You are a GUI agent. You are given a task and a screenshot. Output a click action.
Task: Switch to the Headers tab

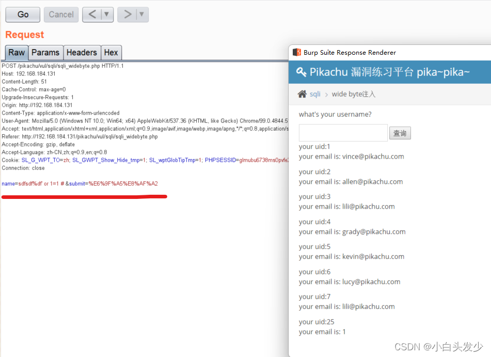(82, 52)
